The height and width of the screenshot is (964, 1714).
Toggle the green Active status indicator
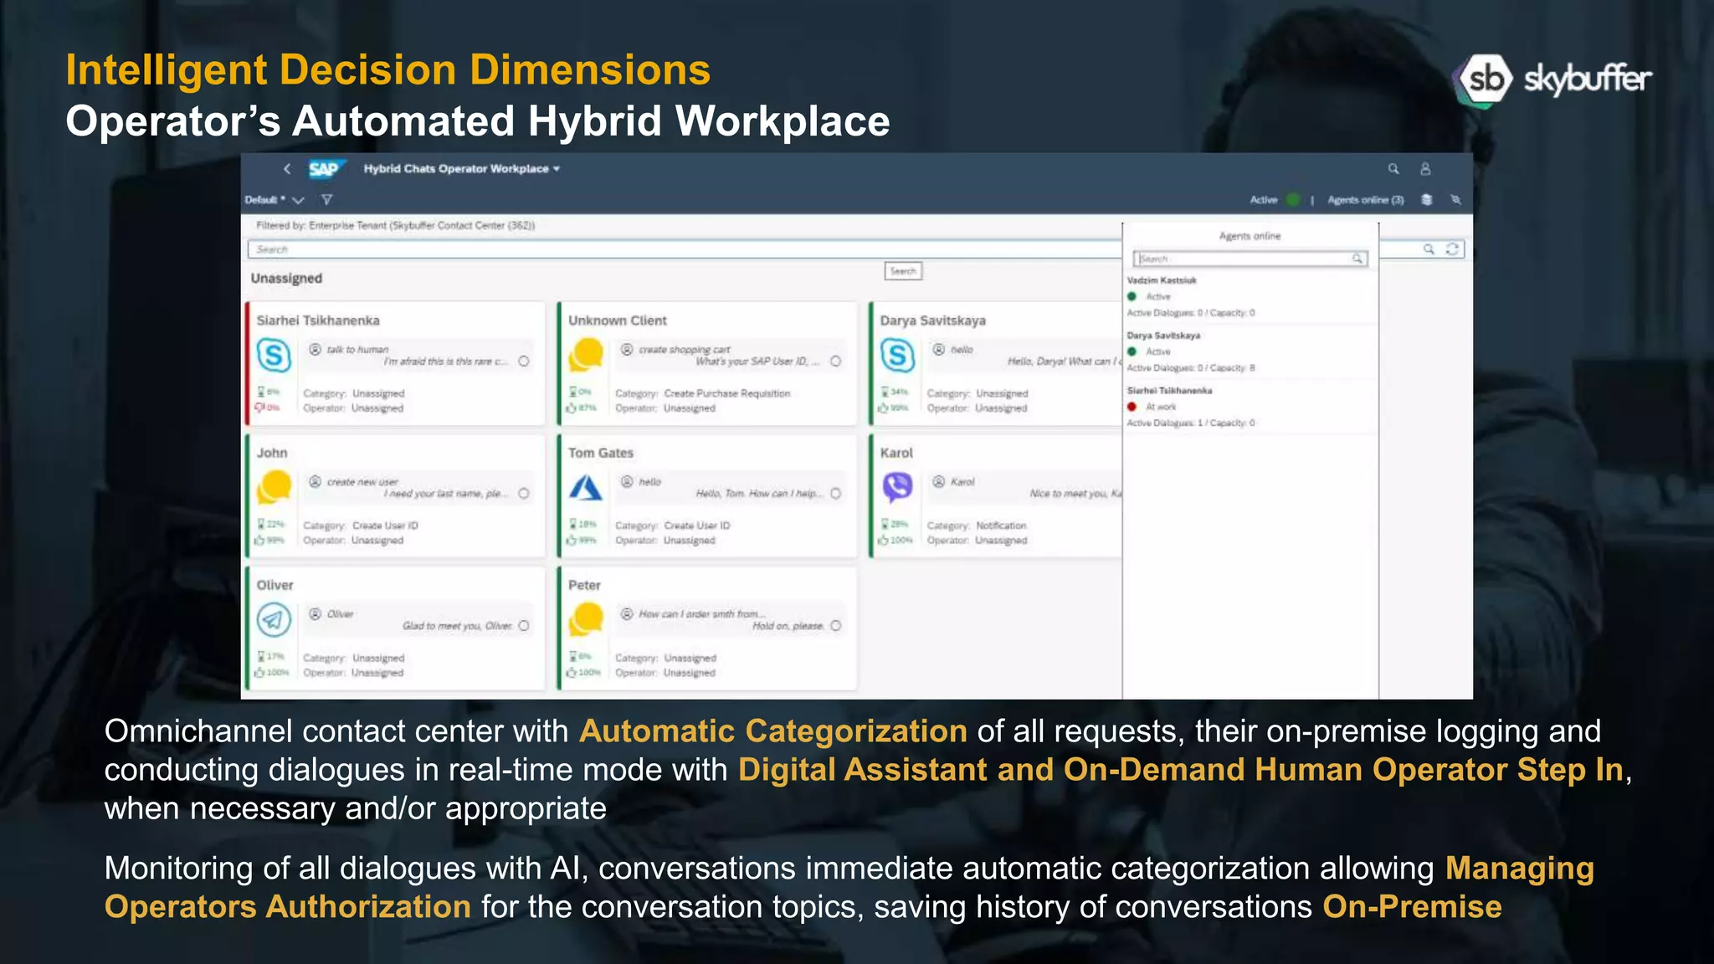click(x=1293, y=200)
